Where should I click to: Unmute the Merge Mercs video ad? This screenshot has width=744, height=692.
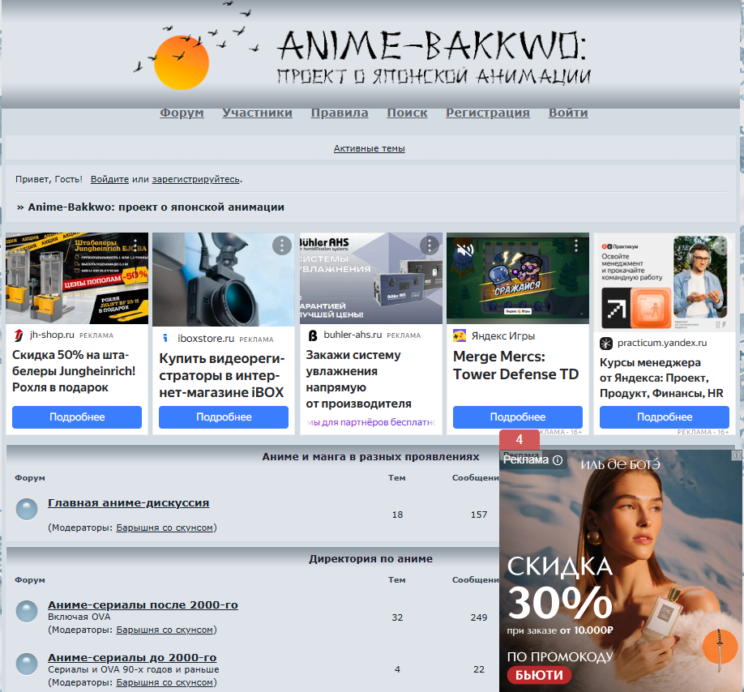[464, 250]
